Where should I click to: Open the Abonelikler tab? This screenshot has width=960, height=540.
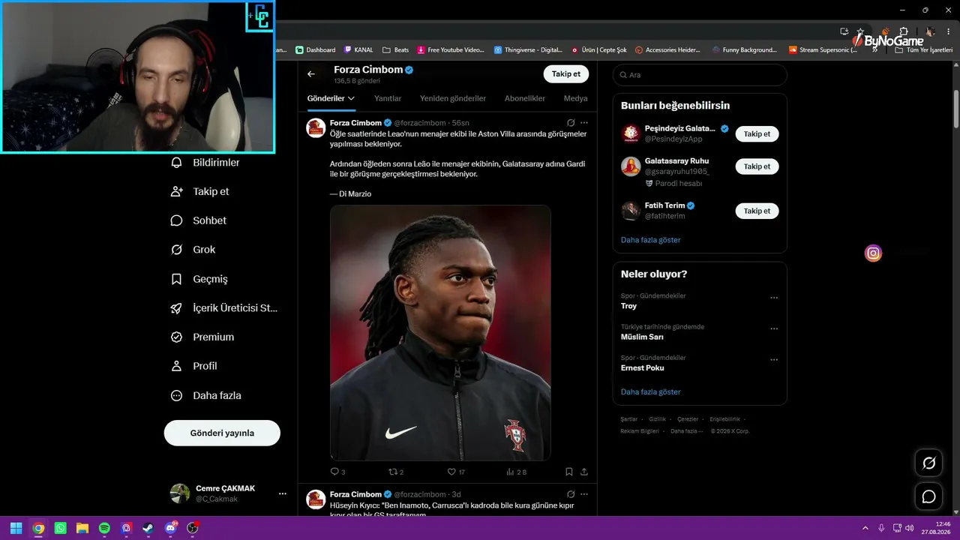525,98
